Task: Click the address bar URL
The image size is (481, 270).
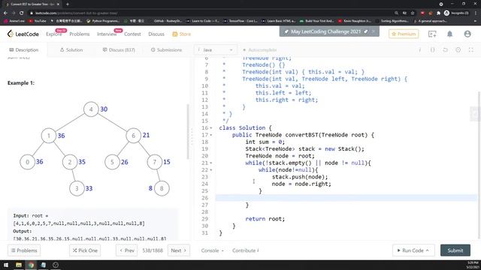Action: tap(76, 13)
